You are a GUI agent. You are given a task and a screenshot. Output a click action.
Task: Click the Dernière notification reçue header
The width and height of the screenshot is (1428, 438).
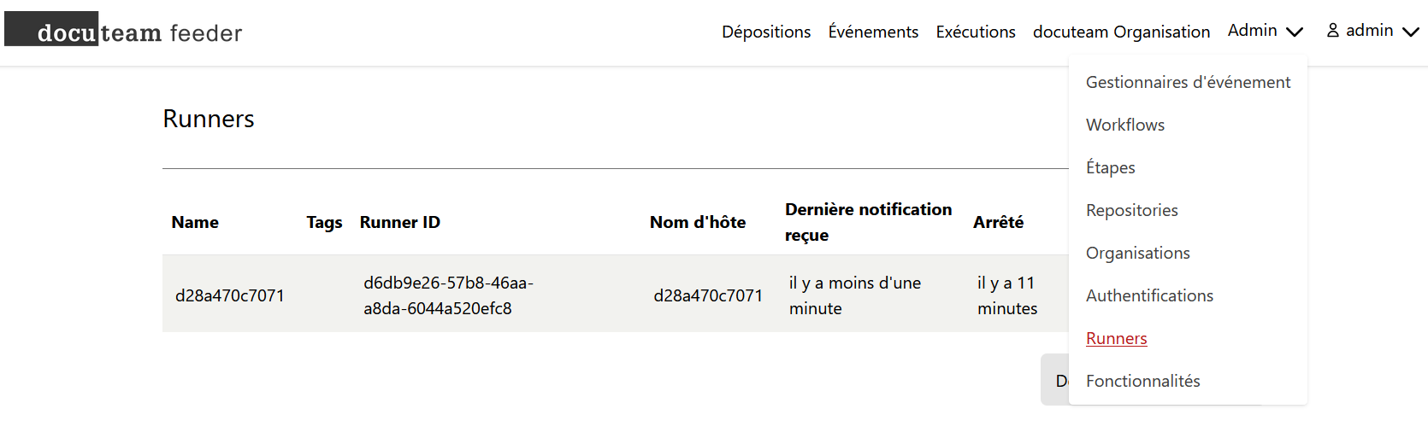click(868, 222)
